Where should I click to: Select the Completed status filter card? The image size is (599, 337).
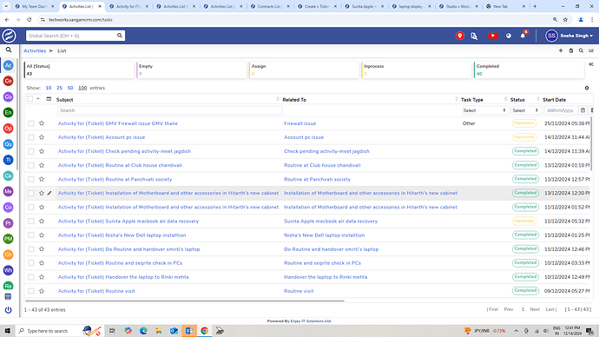529,70
